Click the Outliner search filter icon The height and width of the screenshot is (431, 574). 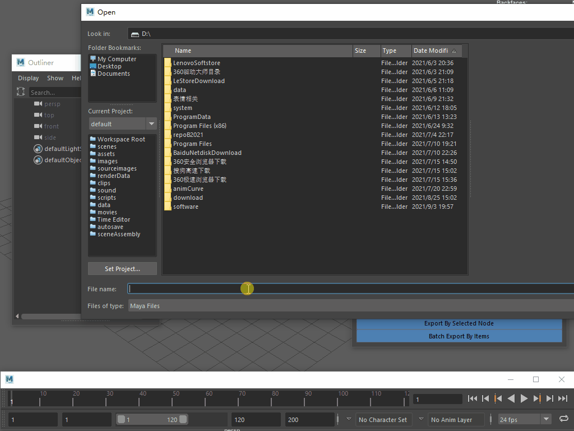[21, 92]
